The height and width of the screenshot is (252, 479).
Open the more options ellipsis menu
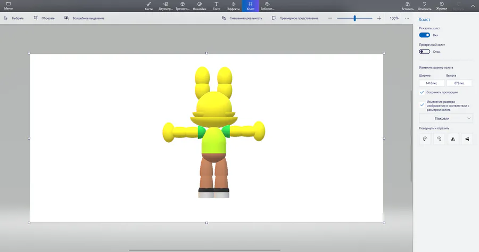407,18
